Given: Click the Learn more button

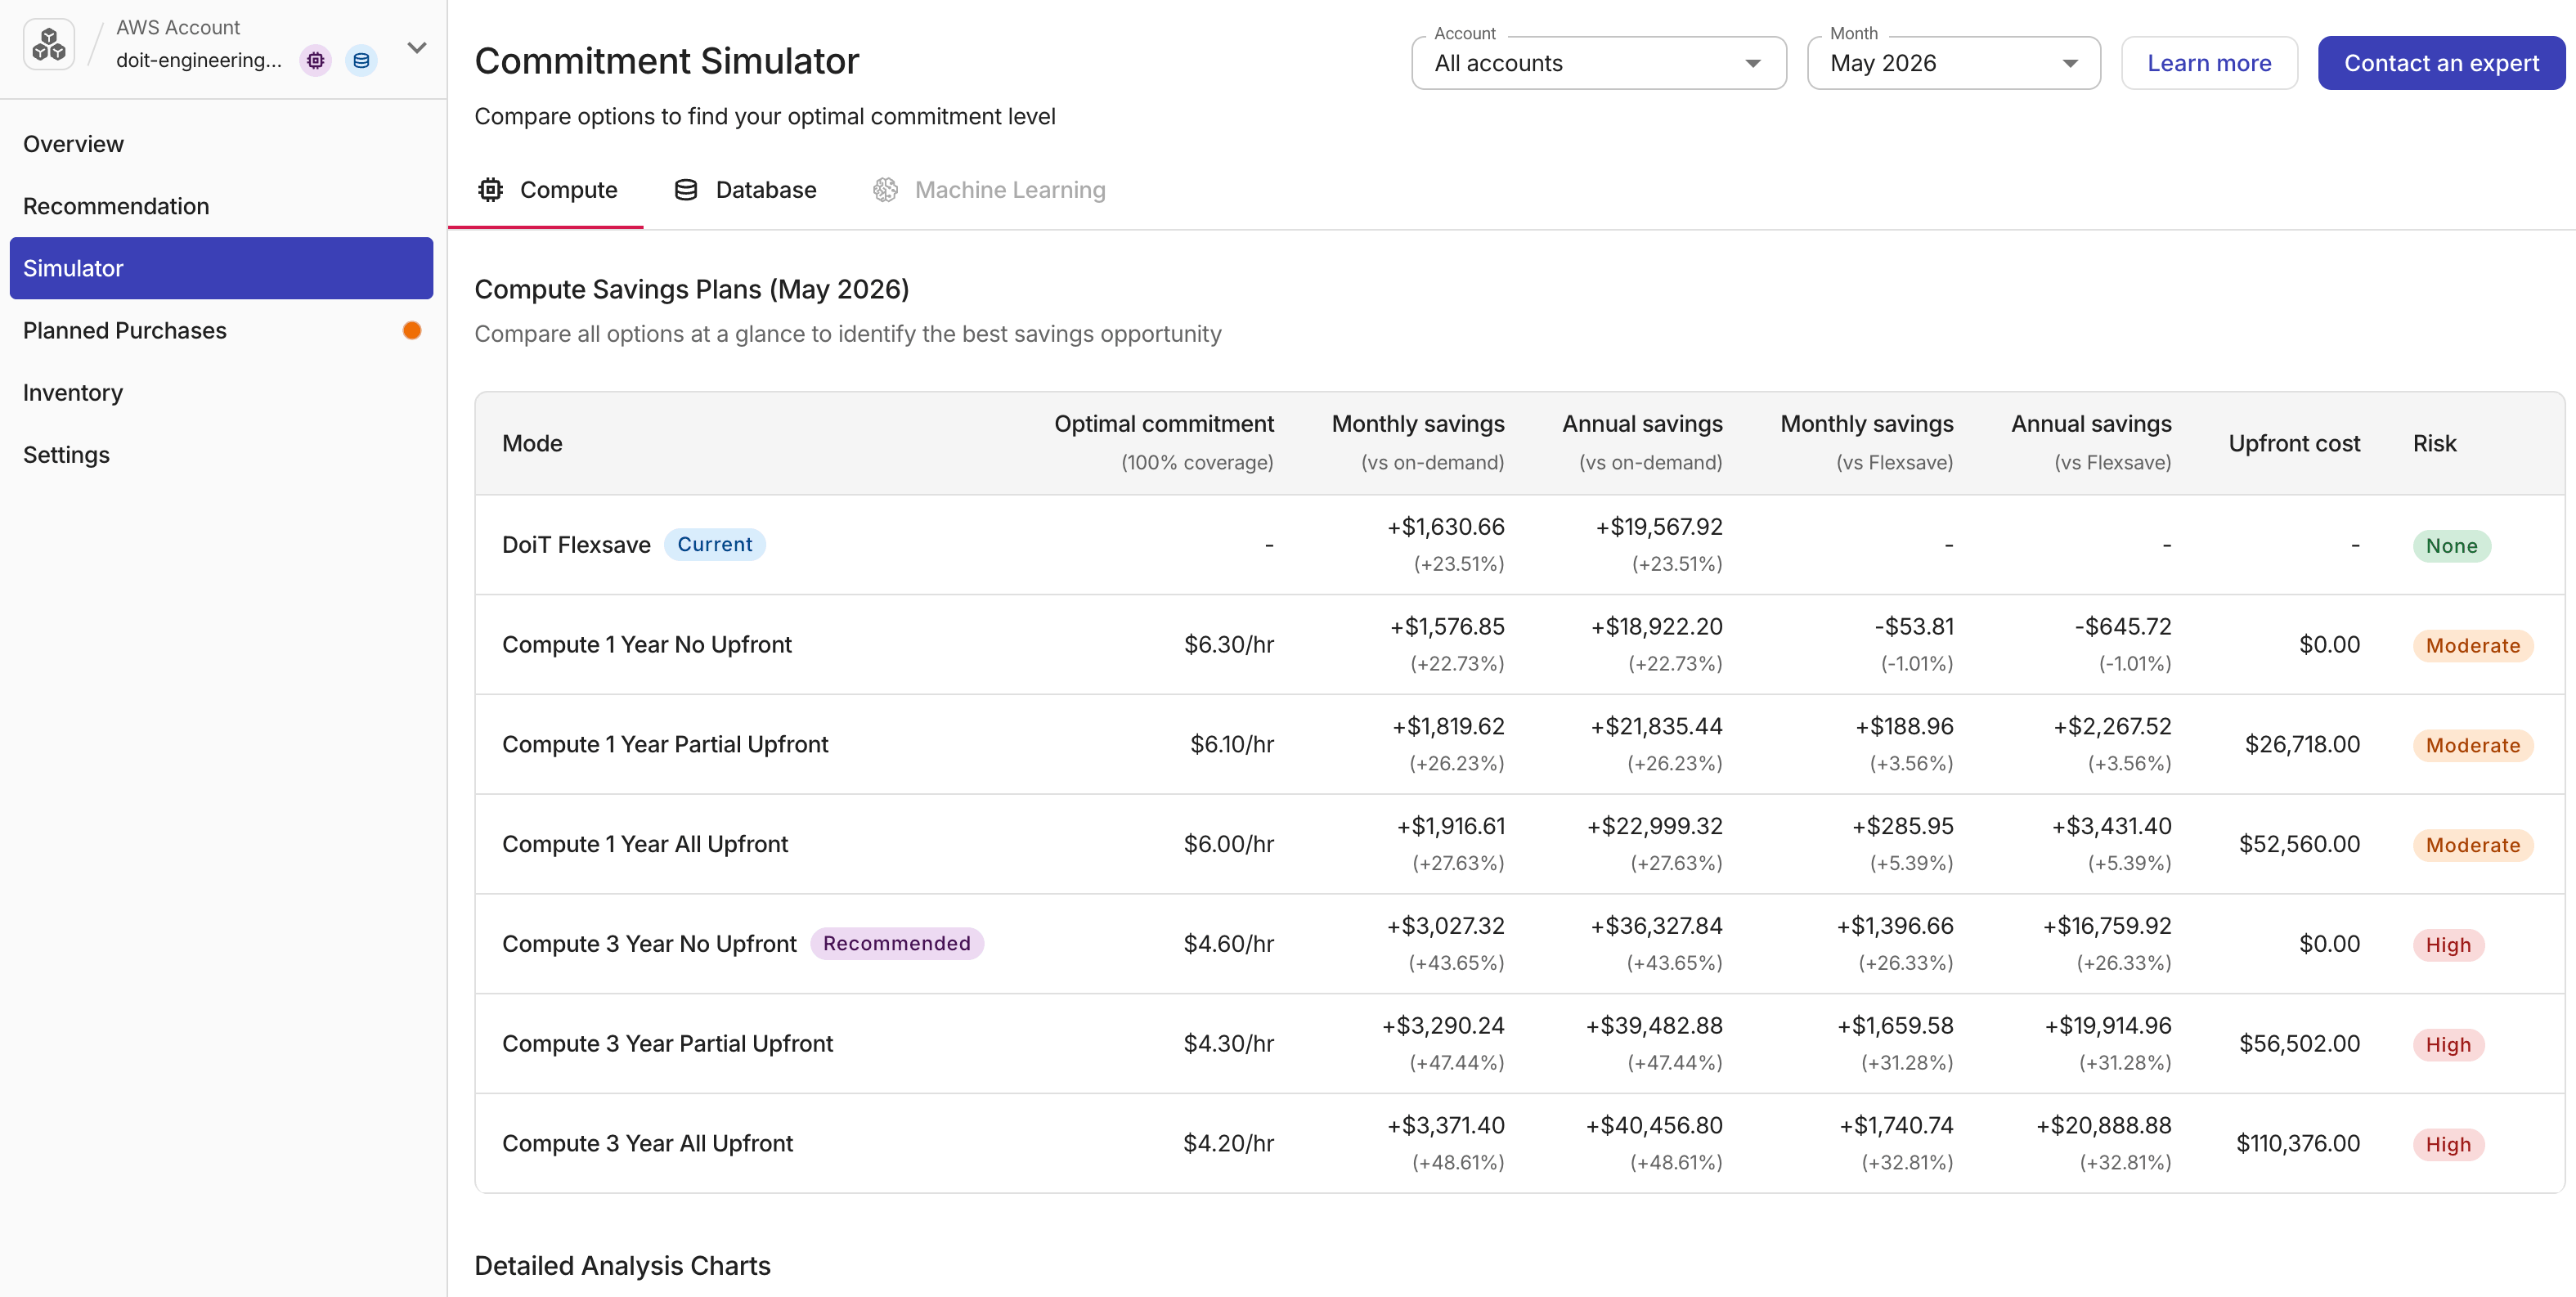Looking at the screenshot, I should 2209,63.
